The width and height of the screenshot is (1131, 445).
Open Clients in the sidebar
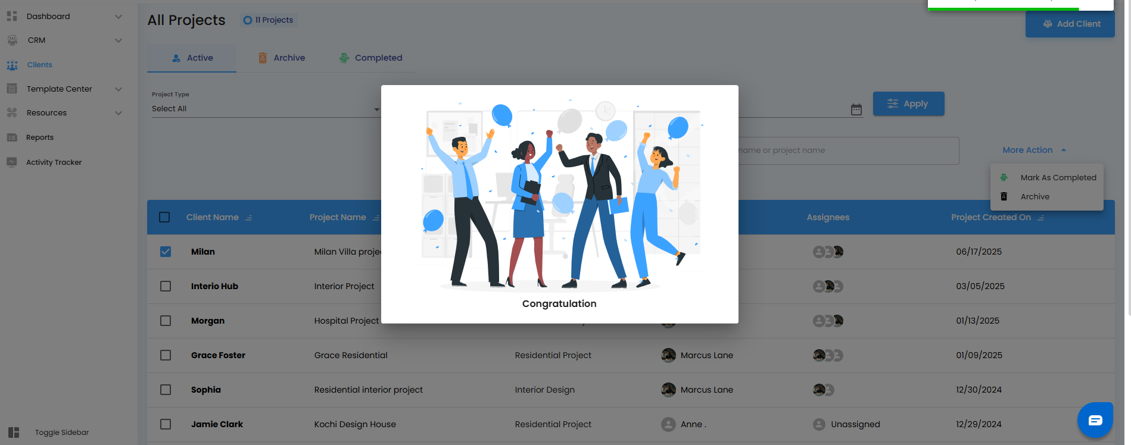(x=39, y=65)
